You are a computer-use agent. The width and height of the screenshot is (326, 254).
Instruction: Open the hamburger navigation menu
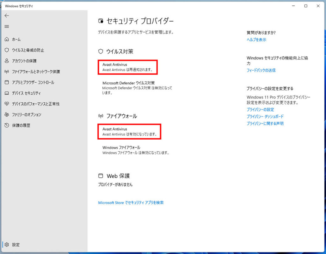[x=7, y=26]
